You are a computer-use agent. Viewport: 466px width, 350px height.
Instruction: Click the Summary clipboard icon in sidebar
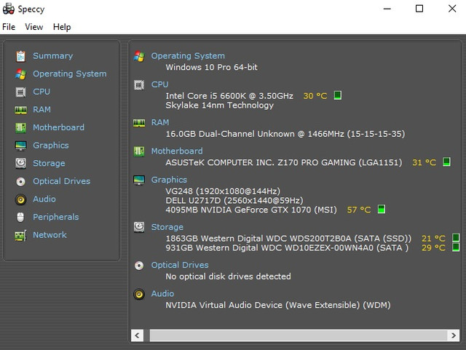(20, 56)
